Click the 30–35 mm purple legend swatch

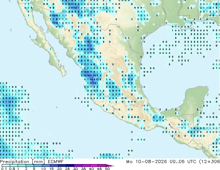[78, 165]
